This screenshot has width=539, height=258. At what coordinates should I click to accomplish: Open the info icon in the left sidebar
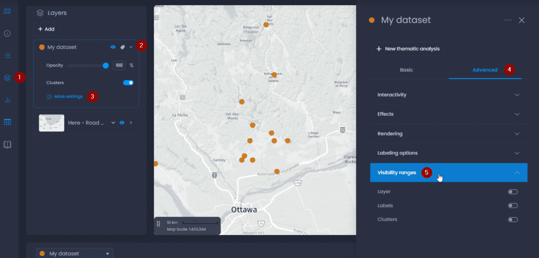click(x=7, y=33)
